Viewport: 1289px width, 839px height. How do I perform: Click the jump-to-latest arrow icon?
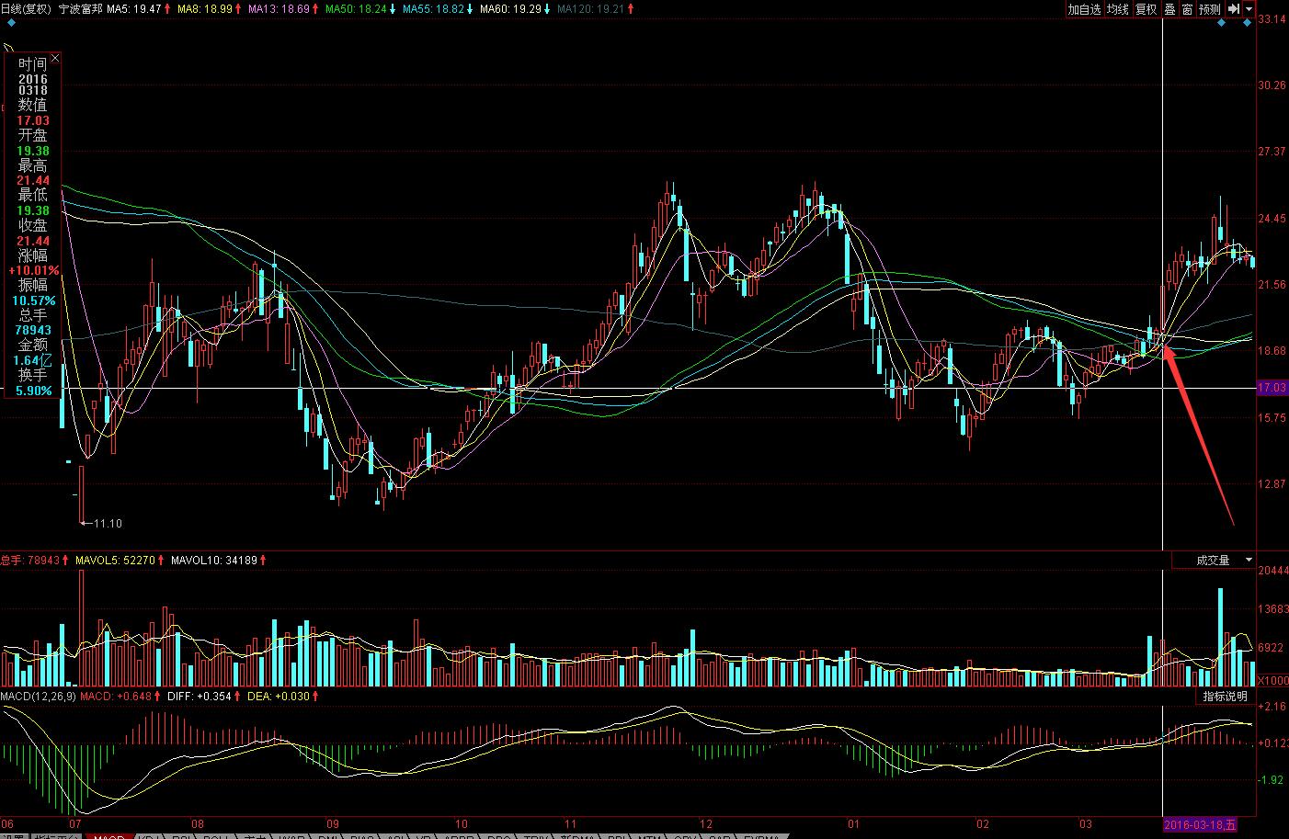[x=1234, y=9]
